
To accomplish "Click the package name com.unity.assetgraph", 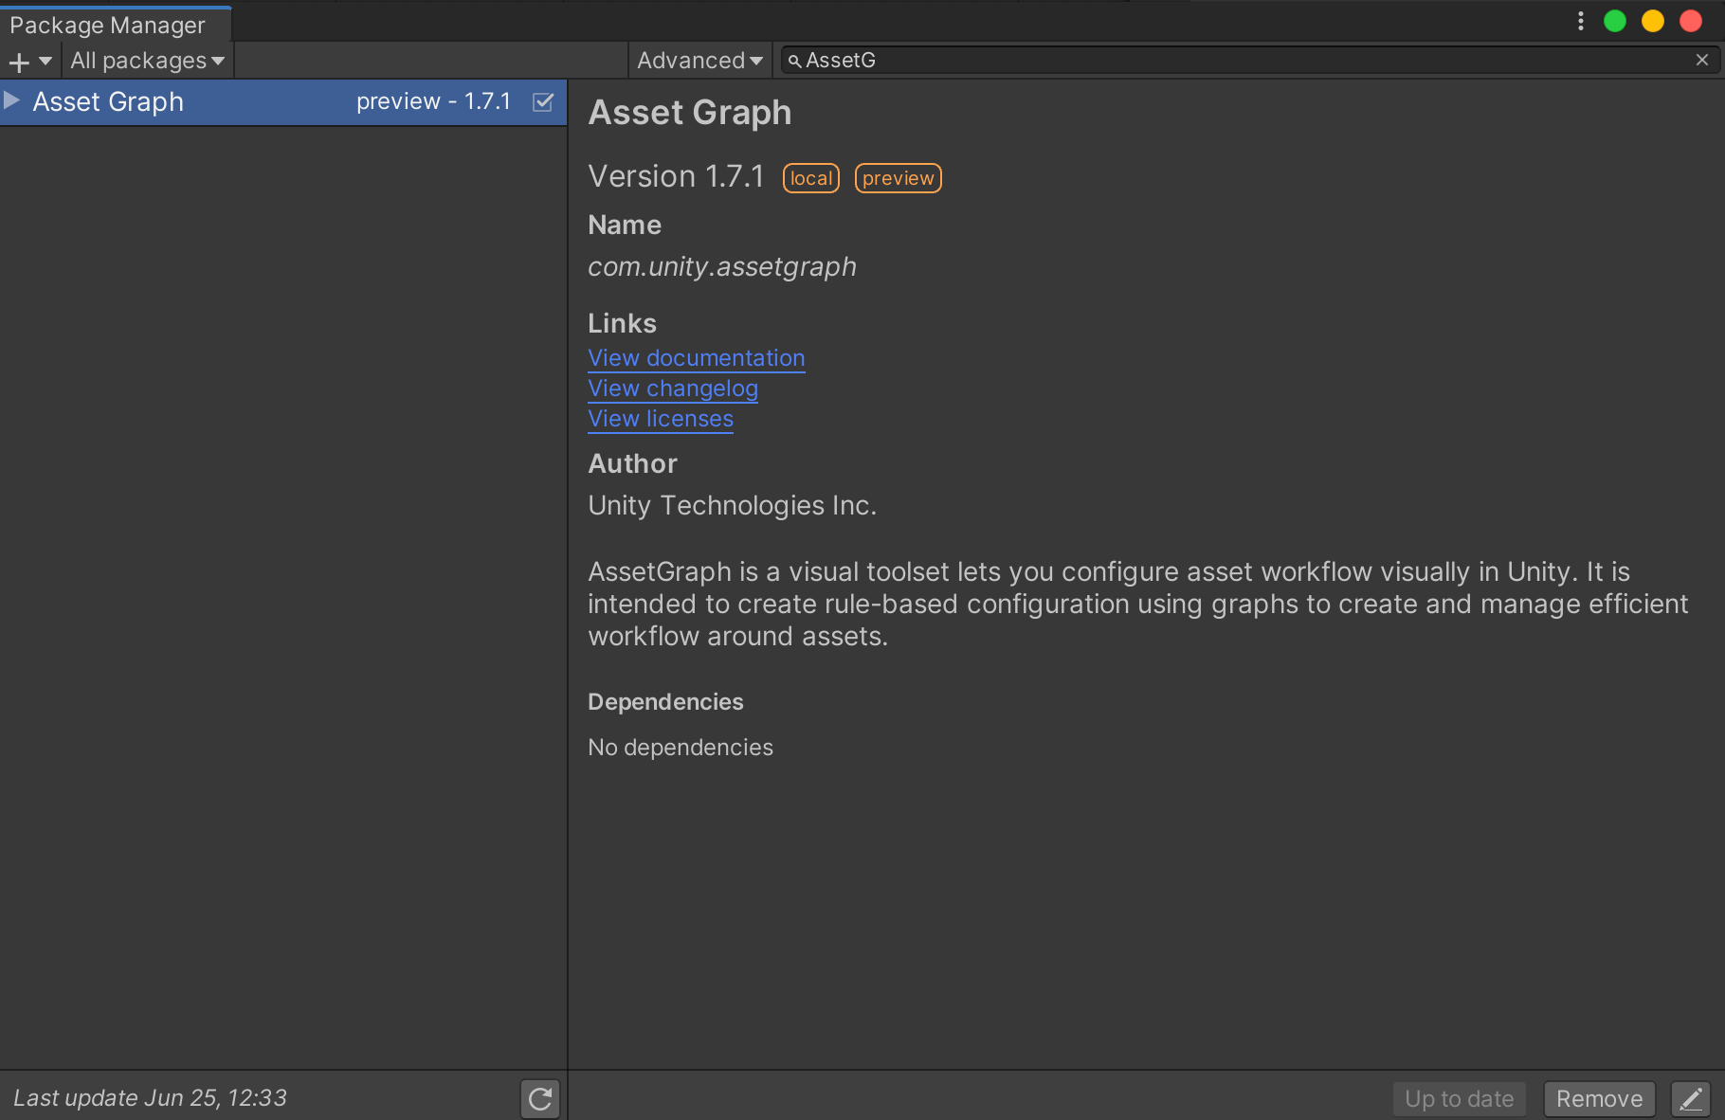I will (722, 267).
